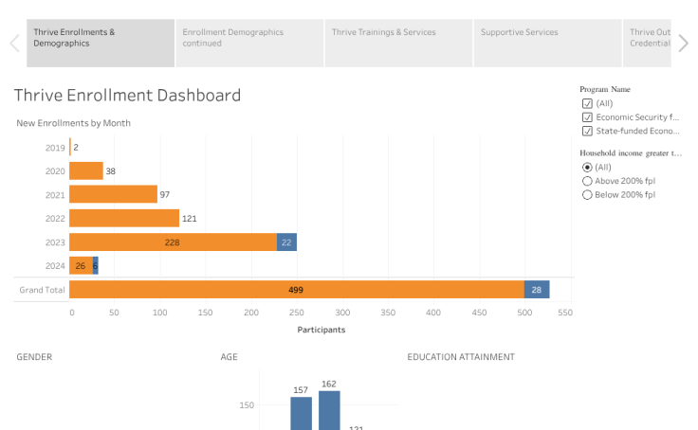Click the blue Grand Total segment showing 28

pos(537,290)
